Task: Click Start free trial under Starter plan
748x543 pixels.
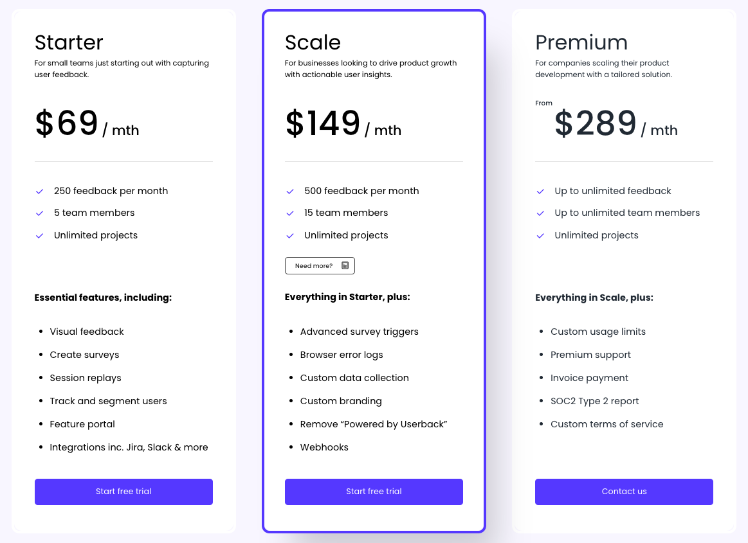Action: [123, 491]
